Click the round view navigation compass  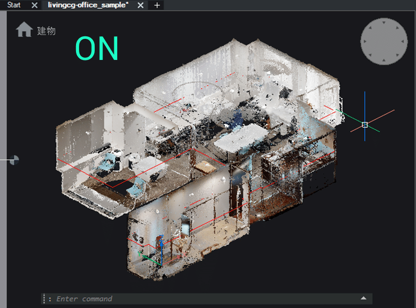384,41
